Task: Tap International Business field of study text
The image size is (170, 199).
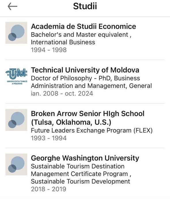Action: (x=63, y=42)
